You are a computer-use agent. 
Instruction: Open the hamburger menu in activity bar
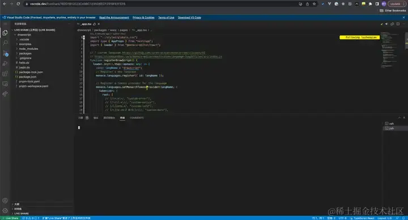(x=5, y=24)
